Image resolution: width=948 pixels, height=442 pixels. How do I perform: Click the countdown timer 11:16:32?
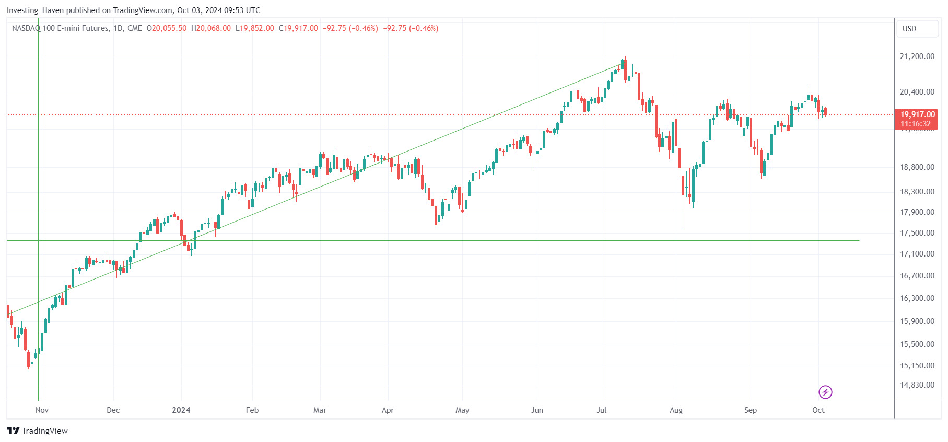point(916,124)
